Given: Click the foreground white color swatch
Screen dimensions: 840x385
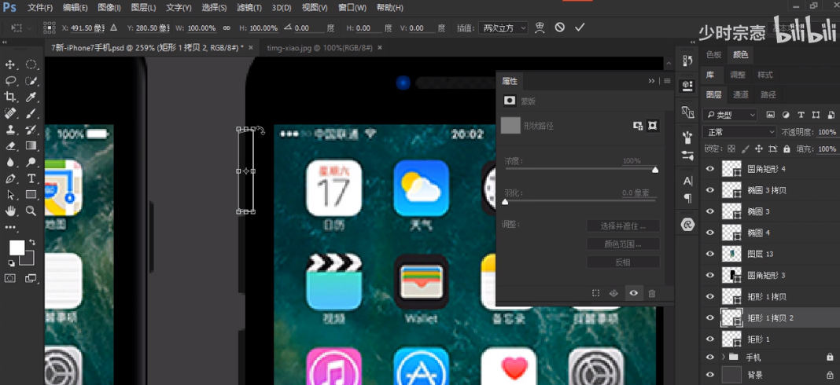Looking at the screenshot, I should click(17, 247).
